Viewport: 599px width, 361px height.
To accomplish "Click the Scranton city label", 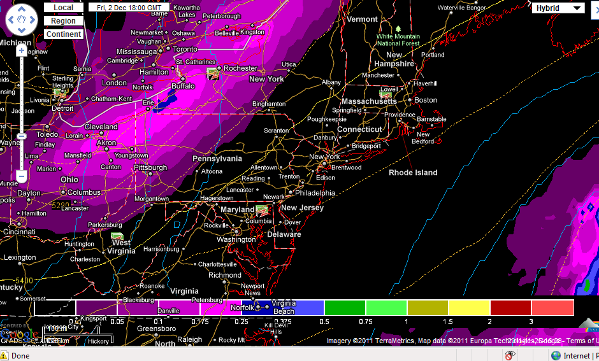I will point(276,131).
